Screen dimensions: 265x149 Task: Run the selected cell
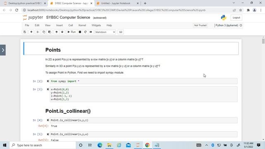click(x=72, y=32)
